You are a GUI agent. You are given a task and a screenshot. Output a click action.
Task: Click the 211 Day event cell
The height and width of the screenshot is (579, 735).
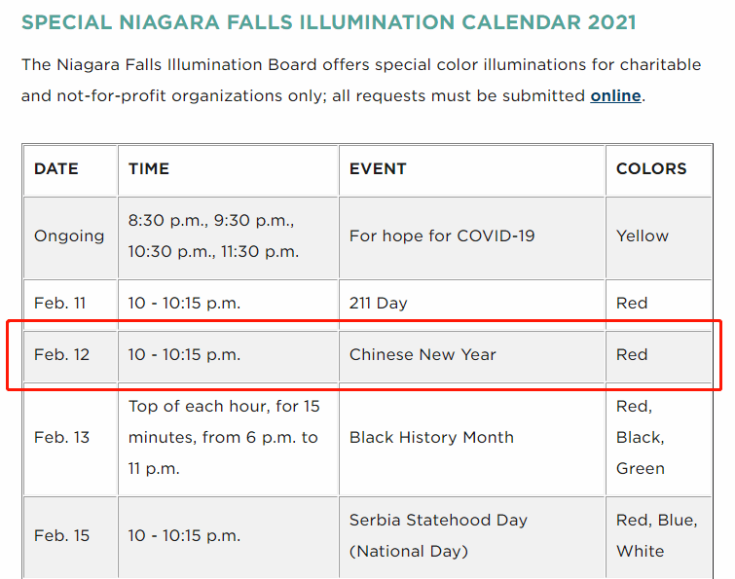click(x=379, y=304)
